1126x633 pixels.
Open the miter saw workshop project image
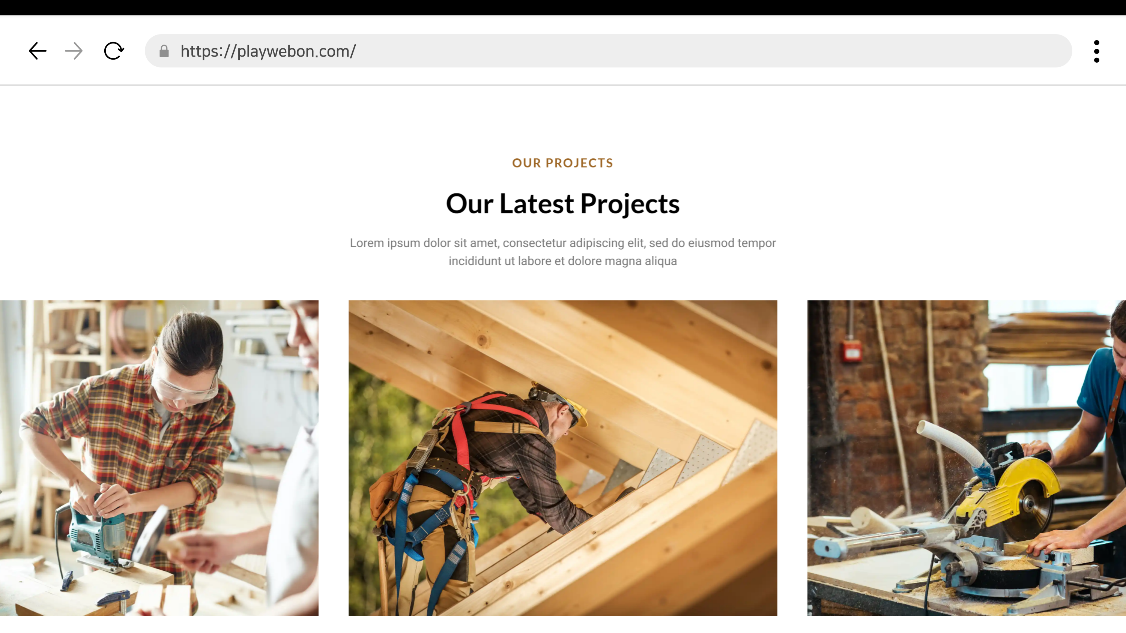[x=967, y=458]
